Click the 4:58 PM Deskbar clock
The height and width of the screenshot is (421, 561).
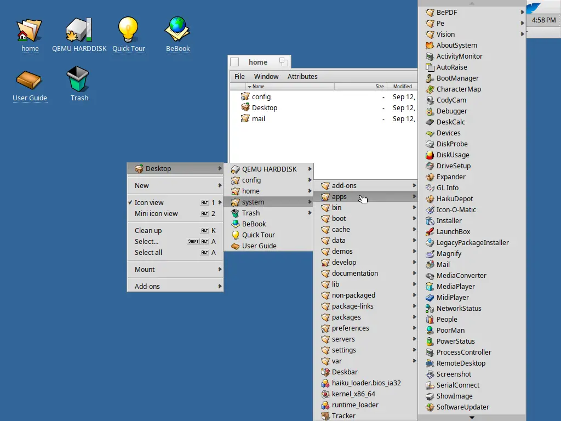pyautogui.click(x=543, y=20)
